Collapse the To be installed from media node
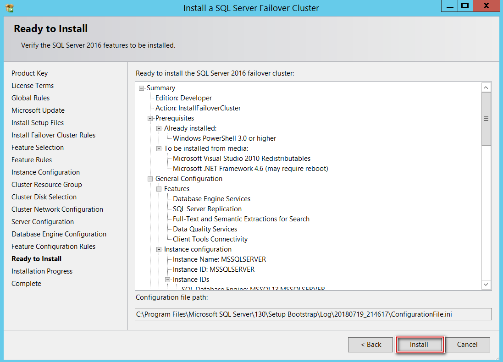Viewport: 503px width, 362px height. click(159, 149)
